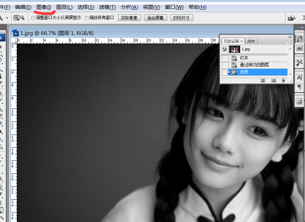The image size is (305, 222).
Task: Open Layer Comps panel dock icon
Action: click(x=300, y=101)
